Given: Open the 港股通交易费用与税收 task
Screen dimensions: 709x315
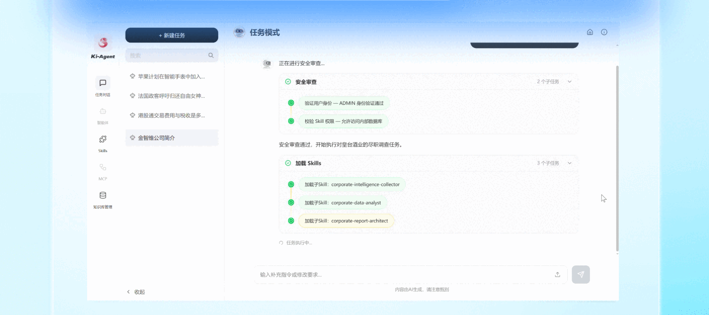Looking at the screenshot, I should click(172, 115).
